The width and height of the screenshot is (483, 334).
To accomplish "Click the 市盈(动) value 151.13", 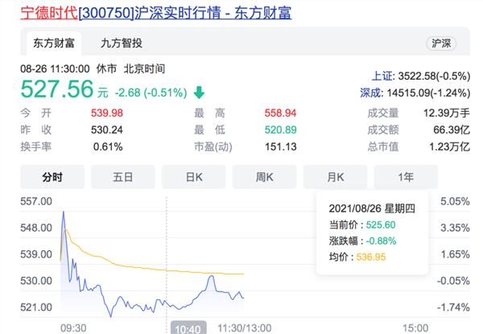I will (281, 146).
